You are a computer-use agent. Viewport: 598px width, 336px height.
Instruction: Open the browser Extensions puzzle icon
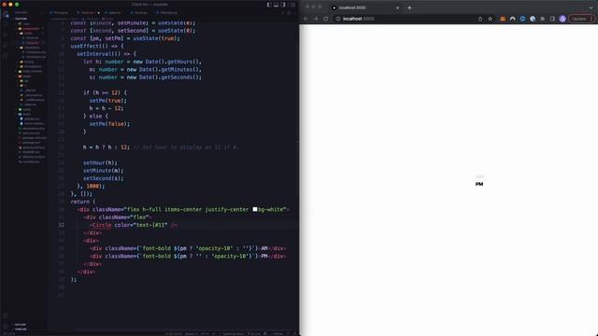[x=542, y=19]
